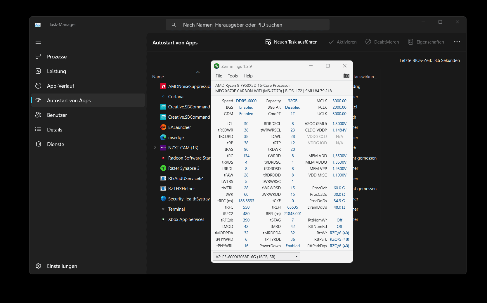Viewport: 487px width, 303px height.
Task: Select the Xbox App Services entry
Action: click(186, 219)
